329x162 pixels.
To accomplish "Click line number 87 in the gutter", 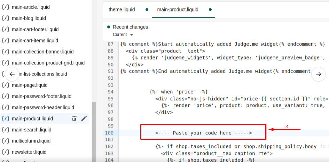I will [x=110, y=44].
